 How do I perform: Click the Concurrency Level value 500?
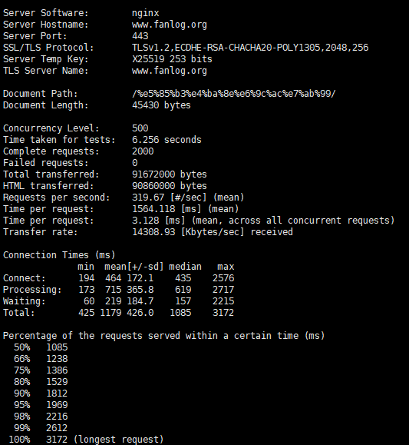[140, 128]
